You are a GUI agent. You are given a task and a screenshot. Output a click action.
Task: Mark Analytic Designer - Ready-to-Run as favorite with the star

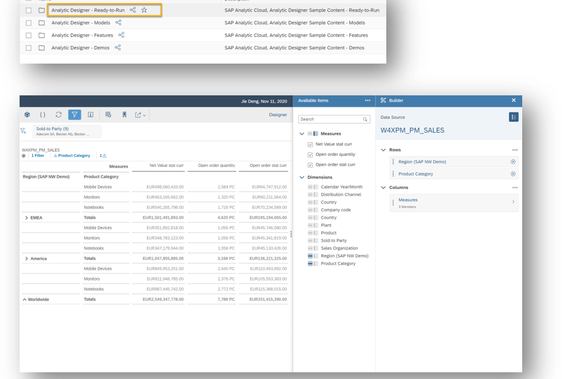point(144,10)
